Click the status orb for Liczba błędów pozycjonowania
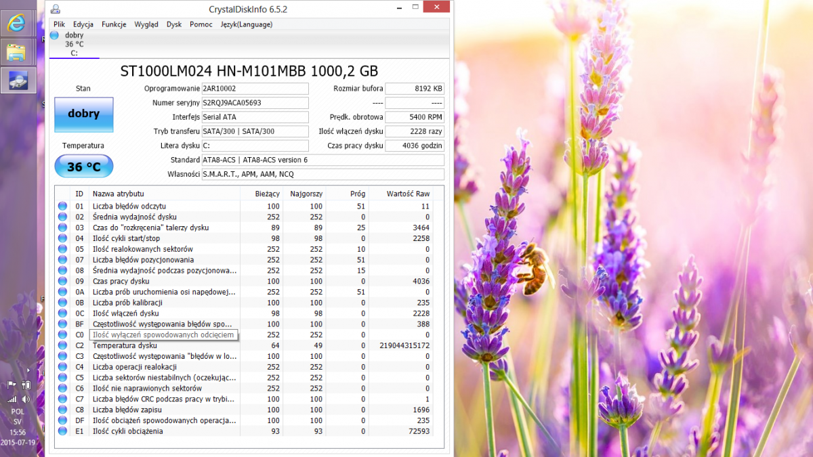This screenshot has height=457, width=813. click(62, 259)
